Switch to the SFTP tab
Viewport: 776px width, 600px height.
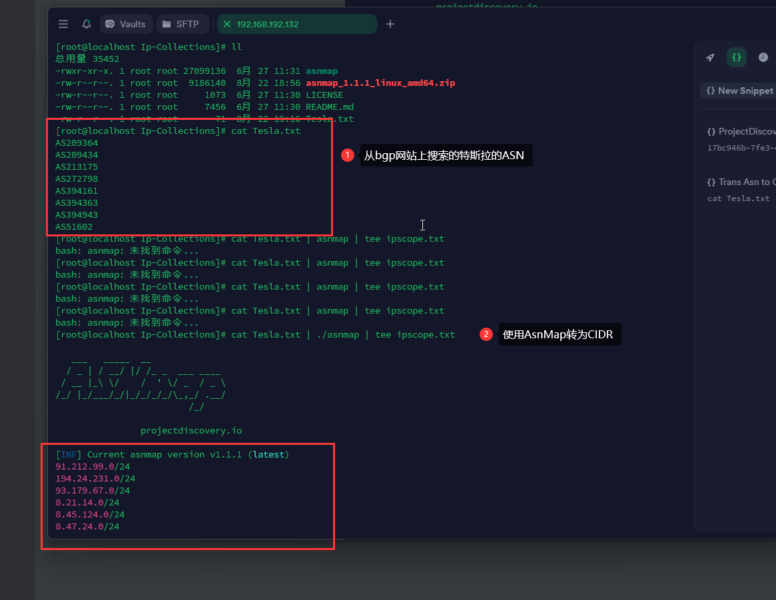click(x=182, y=24)
